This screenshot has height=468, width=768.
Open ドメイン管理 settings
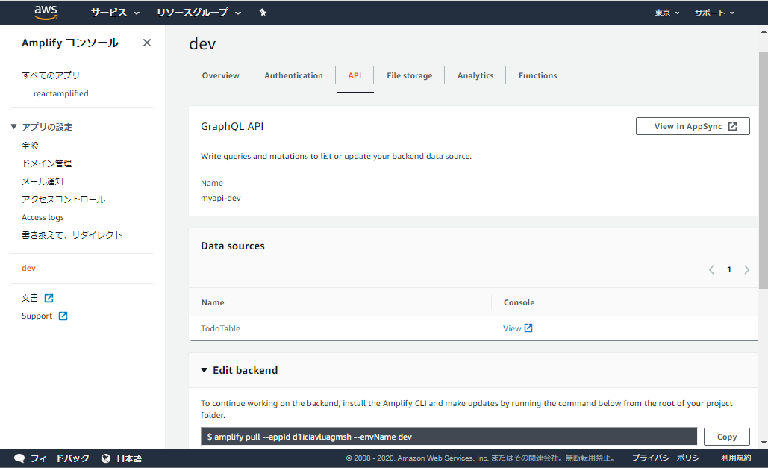click(46, 163)
